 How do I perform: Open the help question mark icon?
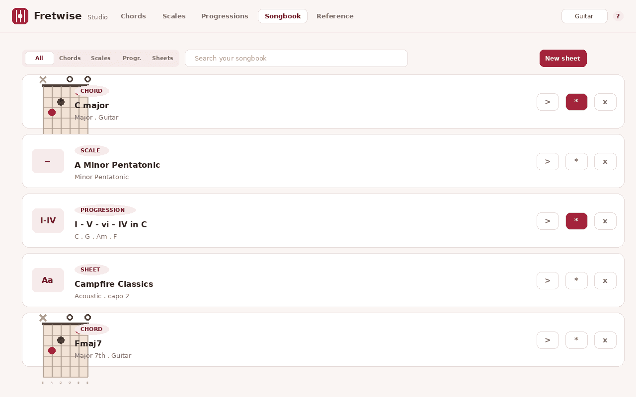(x=618, y=16)
